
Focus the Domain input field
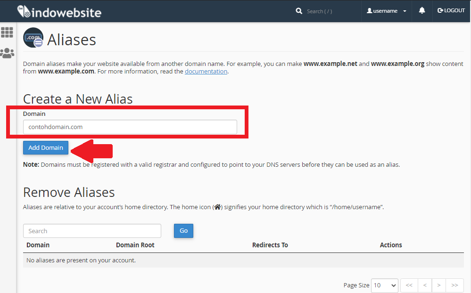[x=130, y=127]
